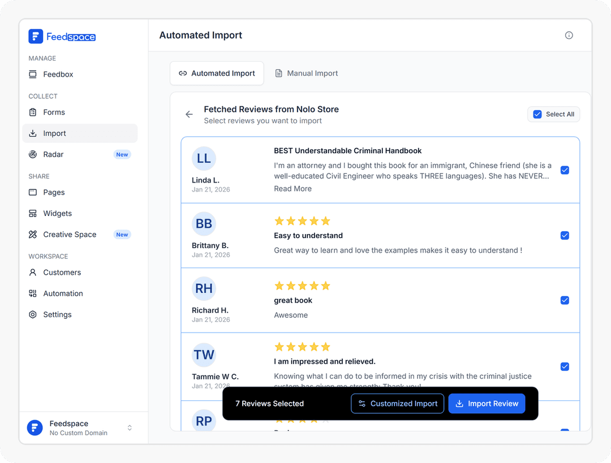This screenshot has width=611, height=463.
Task: Go back using the left arrow icon
Action: pyautogui.click(x=189, y=114)
